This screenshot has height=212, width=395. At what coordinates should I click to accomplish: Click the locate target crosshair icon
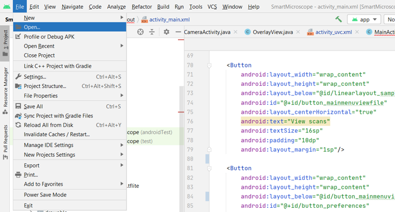pyautogui.click(x=140, y=32)
